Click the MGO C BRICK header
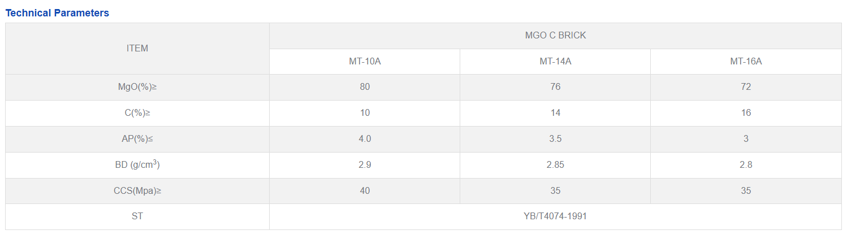 pos(555,36)
